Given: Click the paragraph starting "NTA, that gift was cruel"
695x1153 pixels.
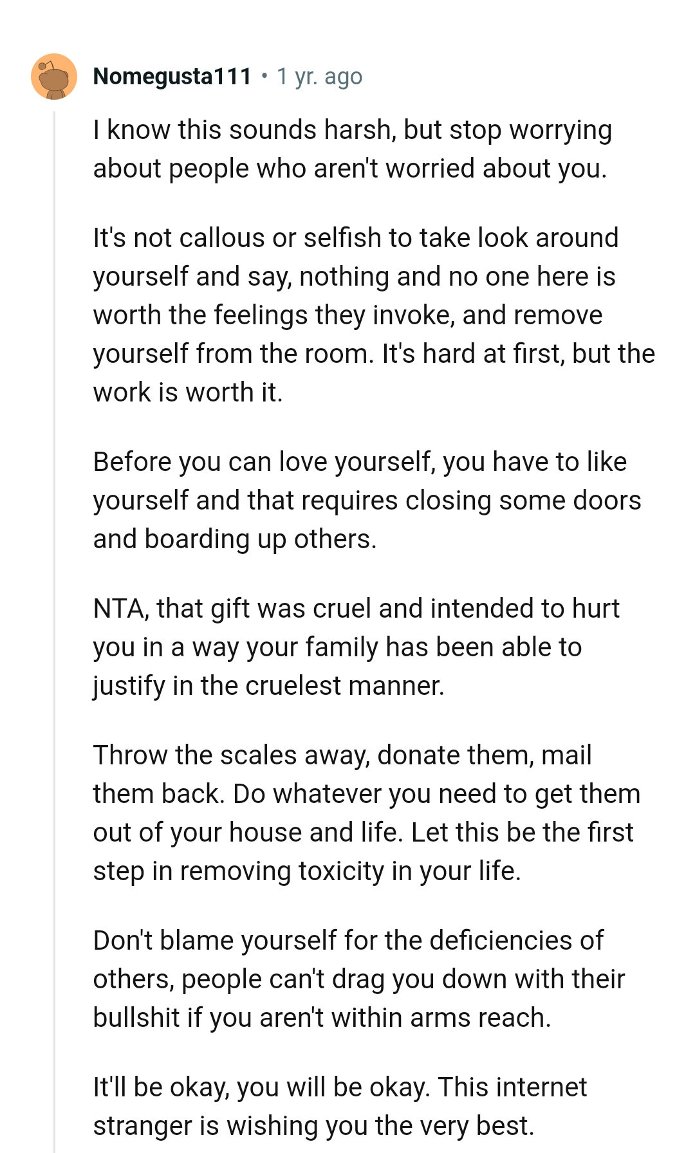Looking at the screenshot, I should [x=356, y=647].
